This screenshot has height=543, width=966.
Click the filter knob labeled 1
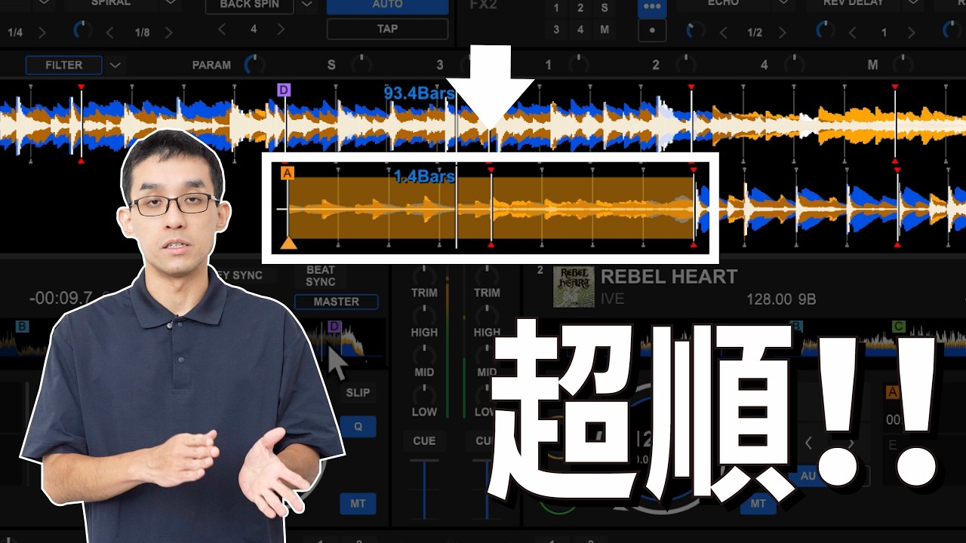pyautogui.click(x=578, y=64)
